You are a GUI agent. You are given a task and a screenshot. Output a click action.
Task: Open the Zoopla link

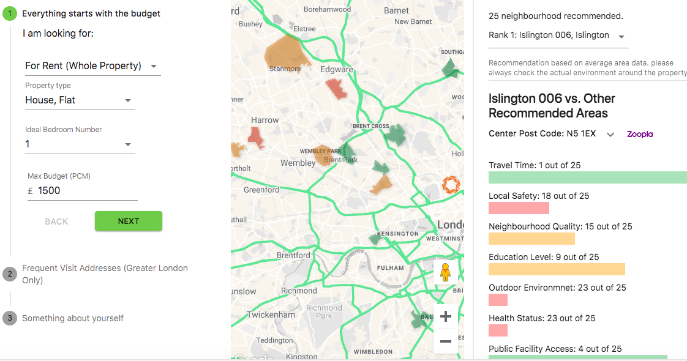click(639, 133)
